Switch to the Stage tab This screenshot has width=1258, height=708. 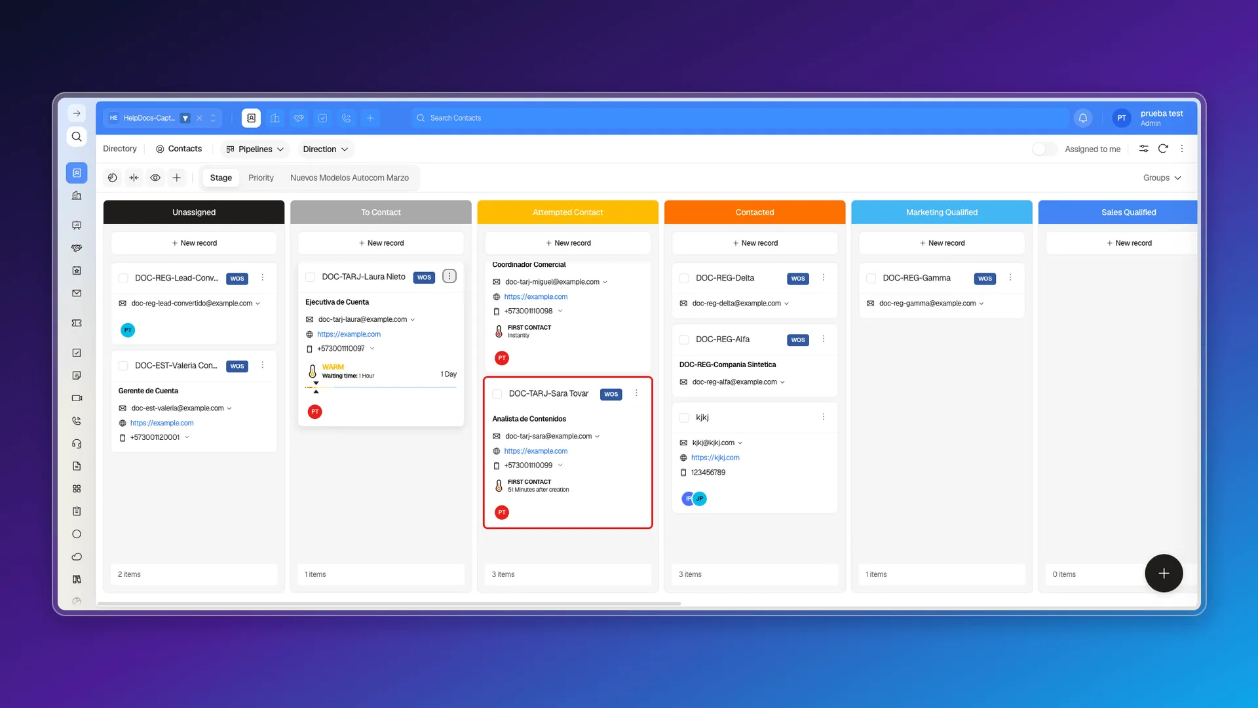(x=221, y=178)
